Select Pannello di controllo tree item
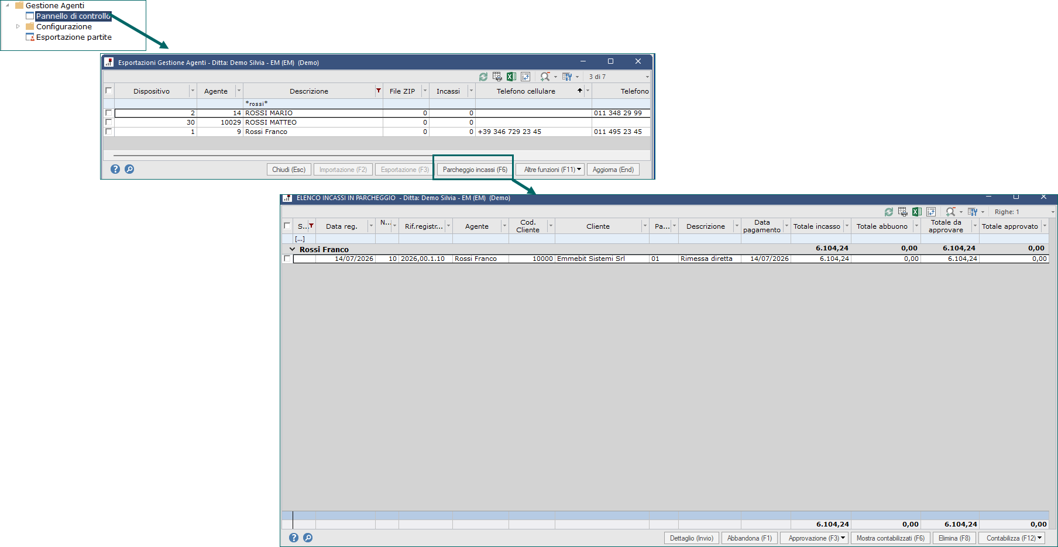 [x=73, y=16]
